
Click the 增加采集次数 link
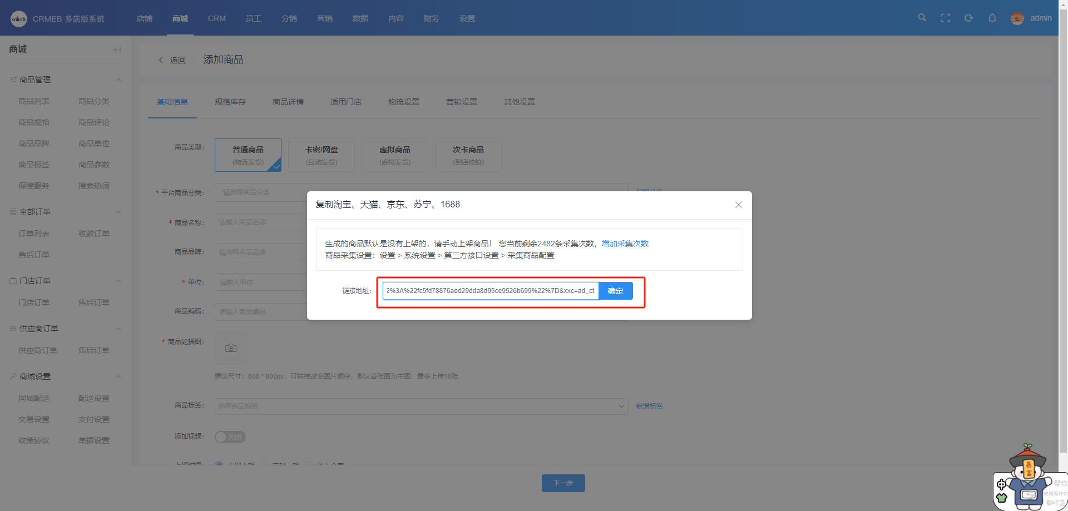[625, 244]
